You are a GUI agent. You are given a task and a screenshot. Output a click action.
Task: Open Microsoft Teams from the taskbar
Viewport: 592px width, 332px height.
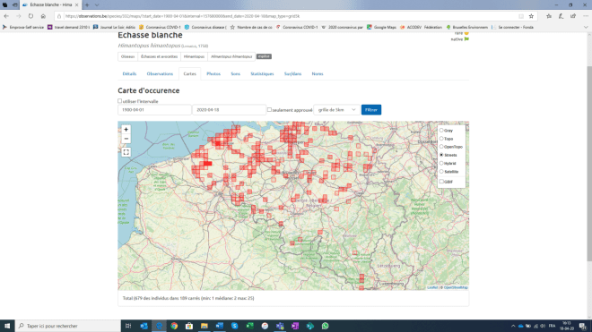click(280, 326)
